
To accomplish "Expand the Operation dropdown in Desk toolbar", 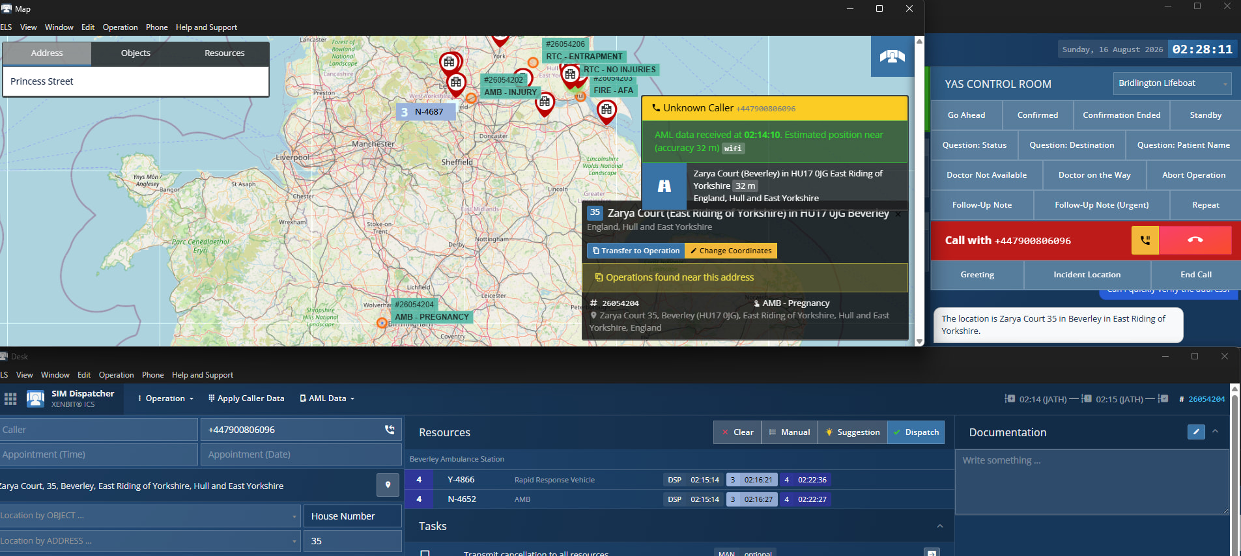I will tap(165, 398).
